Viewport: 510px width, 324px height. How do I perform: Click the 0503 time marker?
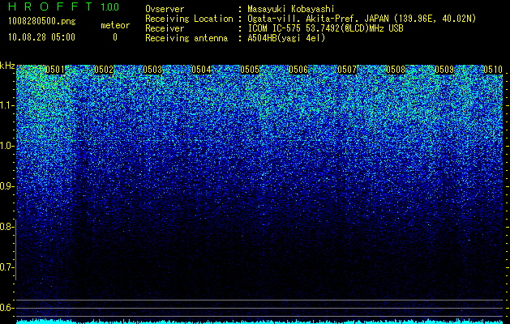tap(152, 70)
